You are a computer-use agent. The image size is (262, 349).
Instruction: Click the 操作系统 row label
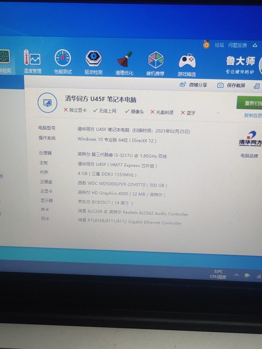coord(47,138)
